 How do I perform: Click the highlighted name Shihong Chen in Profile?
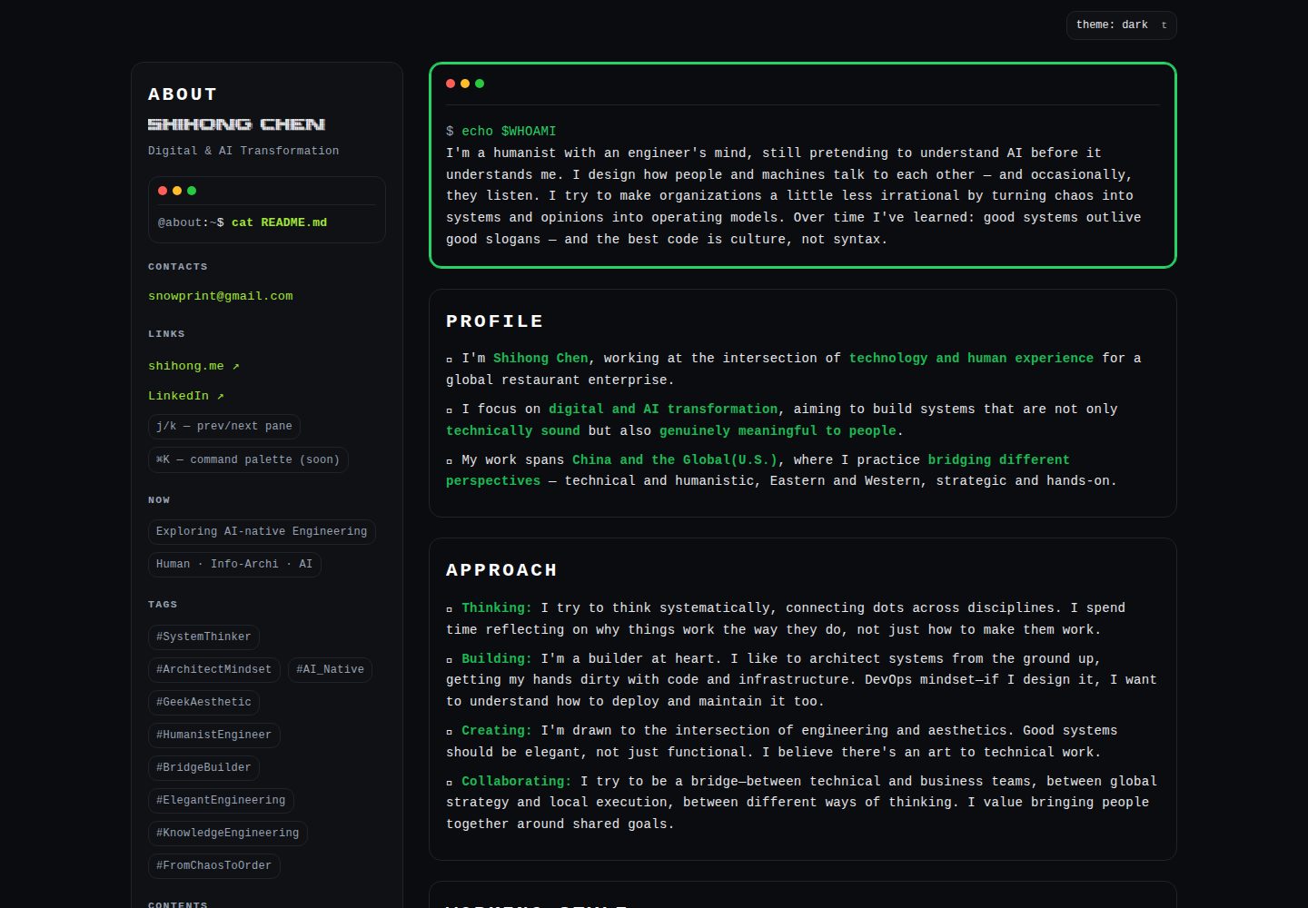pyautogui.click(x=540, y=359)
